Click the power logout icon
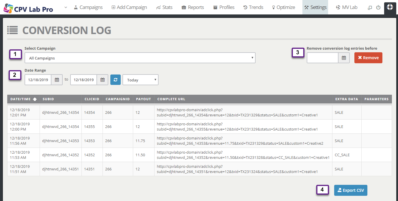Screen dimensions: 398x201 click(x=378, y=8)
